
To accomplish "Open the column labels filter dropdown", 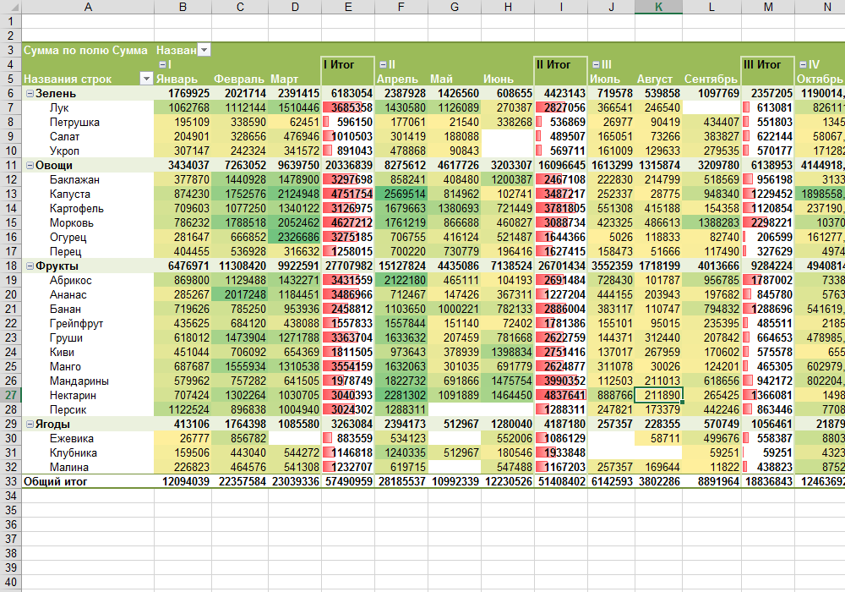I will (x=204, y=50).
